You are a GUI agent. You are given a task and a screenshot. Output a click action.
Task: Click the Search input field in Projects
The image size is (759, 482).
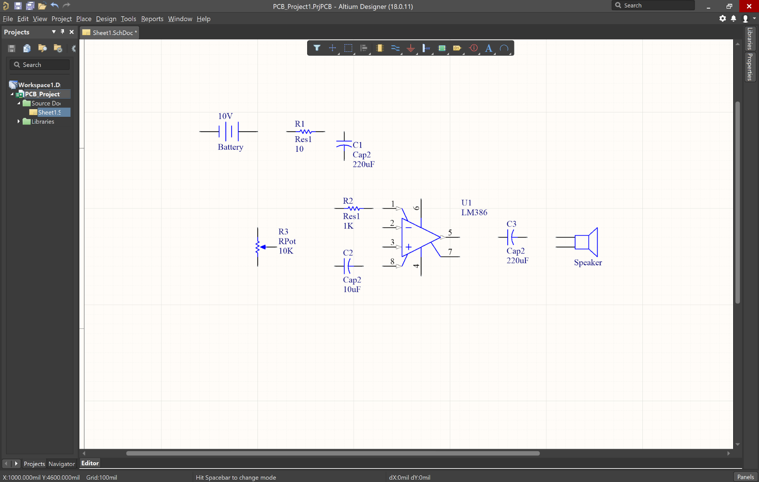pos(41,65)
